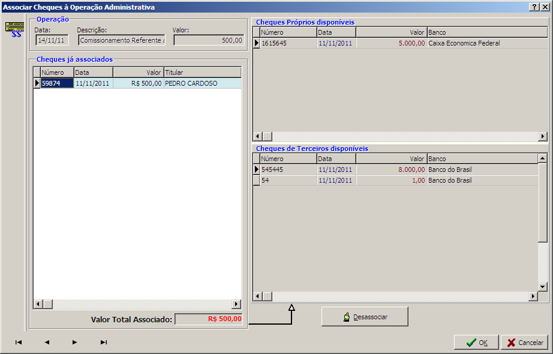Go to first record navigation arrow
This screenshot has width=553, height=354.
click(19, 342)
